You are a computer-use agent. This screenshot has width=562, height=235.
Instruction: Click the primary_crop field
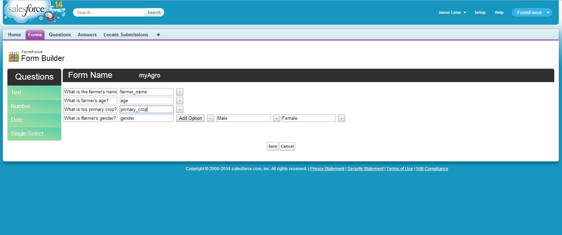(x=147, y=110)
